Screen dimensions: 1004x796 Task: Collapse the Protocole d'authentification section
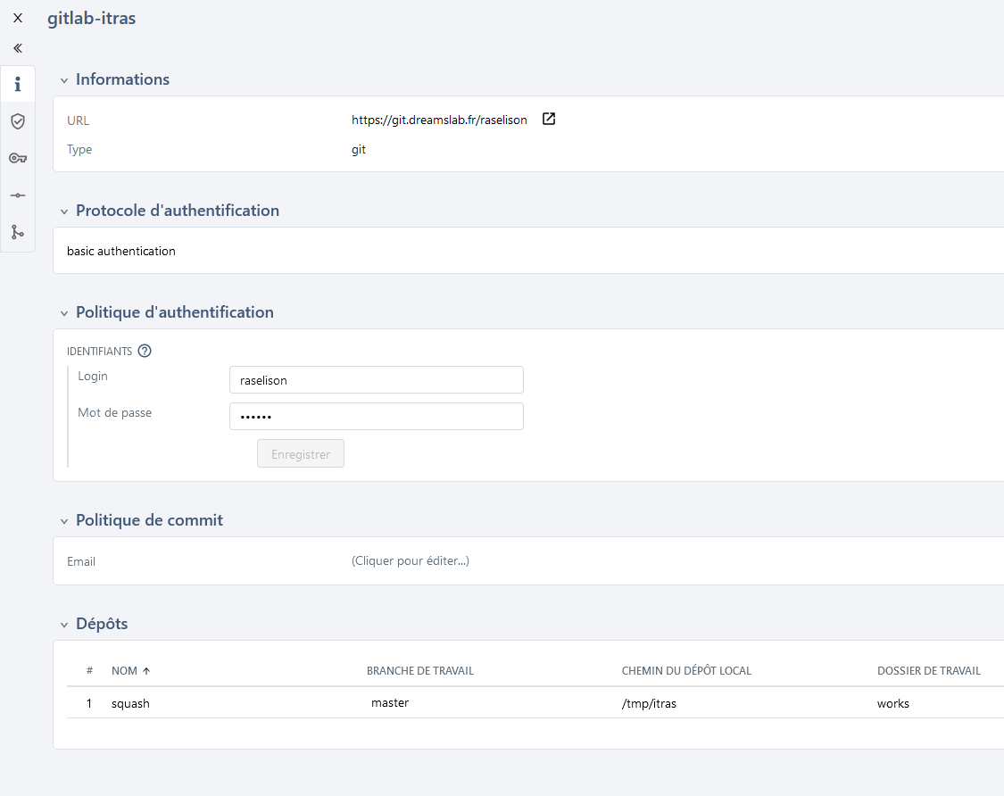pyautogui.click(x=63, y=211)
